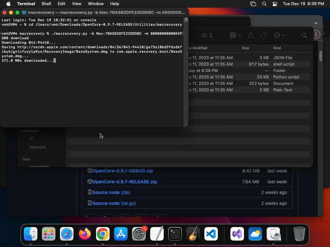This screenshot has width=330, height=247.
Task: Open Weather app from the Dock
Action: (255, 234)
